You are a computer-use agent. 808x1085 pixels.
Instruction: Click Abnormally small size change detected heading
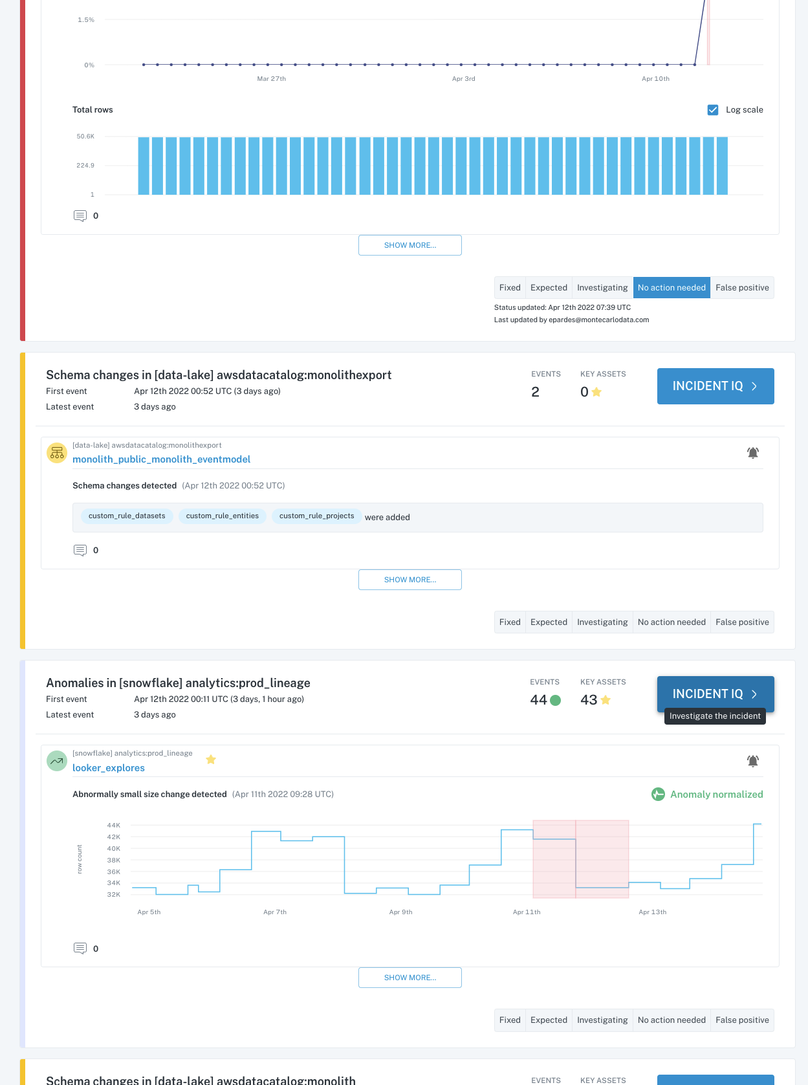click(149, 795)
